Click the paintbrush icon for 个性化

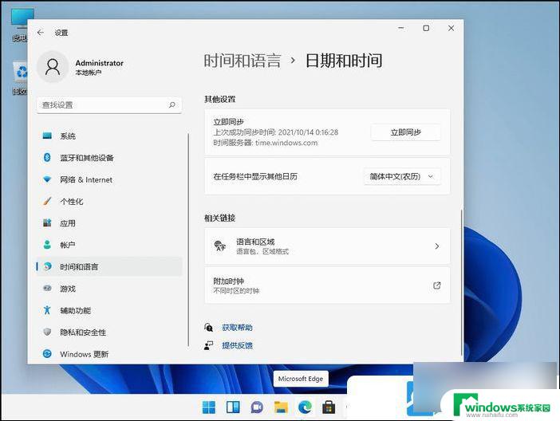pyautogui.click(x=47, y=201)
